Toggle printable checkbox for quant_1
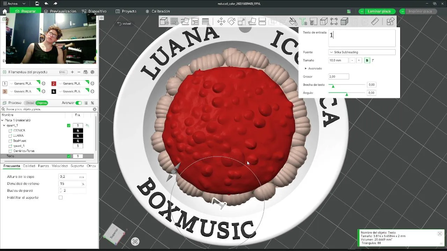Viewport: 447px width, 251px height. 68,125
